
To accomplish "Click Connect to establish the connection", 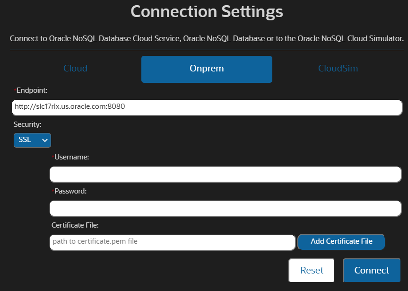I will (x=372, y=270).
